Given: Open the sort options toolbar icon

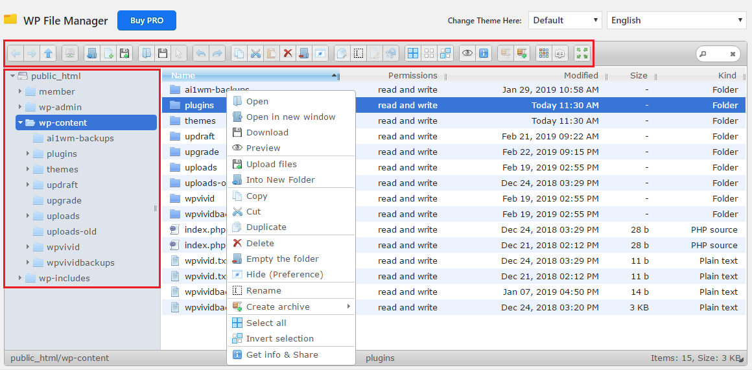Looking at the screenshot, I should click(559, 54).
